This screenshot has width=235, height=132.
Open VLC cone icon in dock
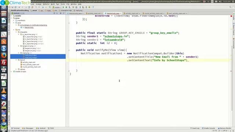(x=4, y=90)
